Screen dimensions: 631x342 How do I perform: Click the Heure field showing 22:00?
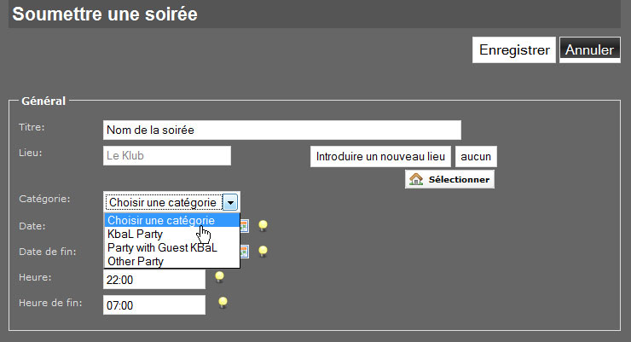[x=154, y=280]
